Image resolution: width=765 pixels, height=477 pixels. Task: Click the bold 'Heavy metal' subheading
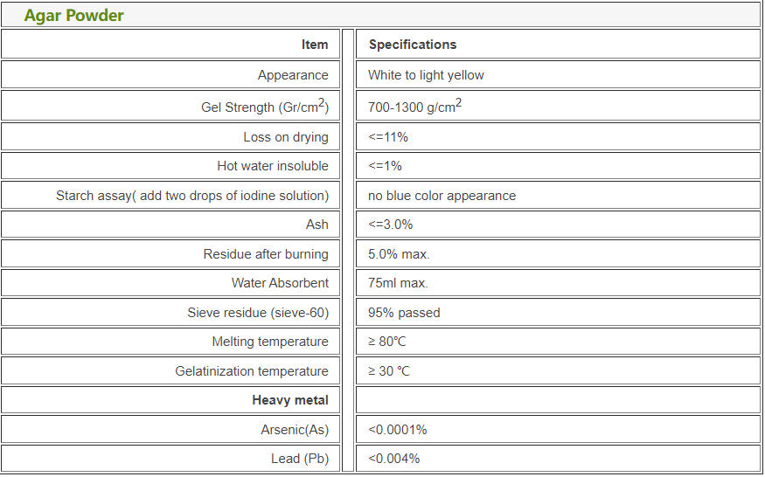pos(290,400)
